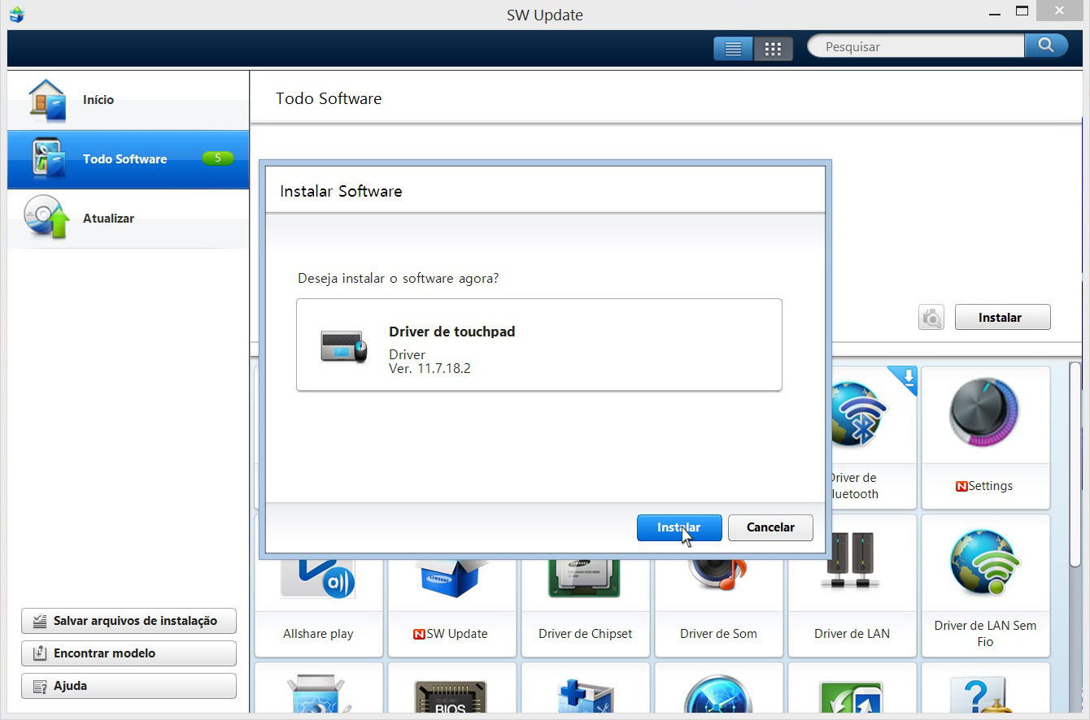
Task: Click the gray Instalar button in main panel
Action: pyautogui.click(x=1002, y=317)
